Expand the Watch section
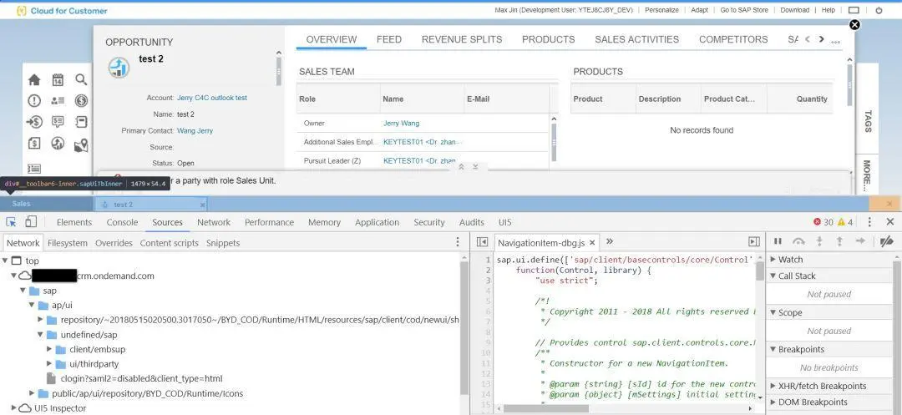 point(773,260)
